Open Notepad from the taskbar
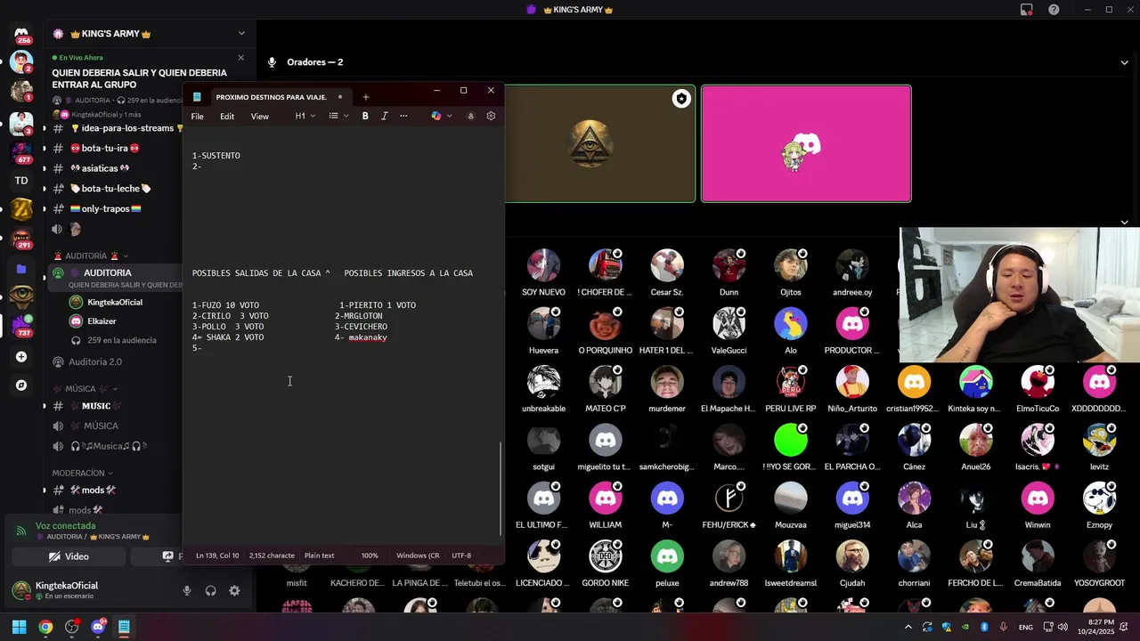 coord(124,627)
